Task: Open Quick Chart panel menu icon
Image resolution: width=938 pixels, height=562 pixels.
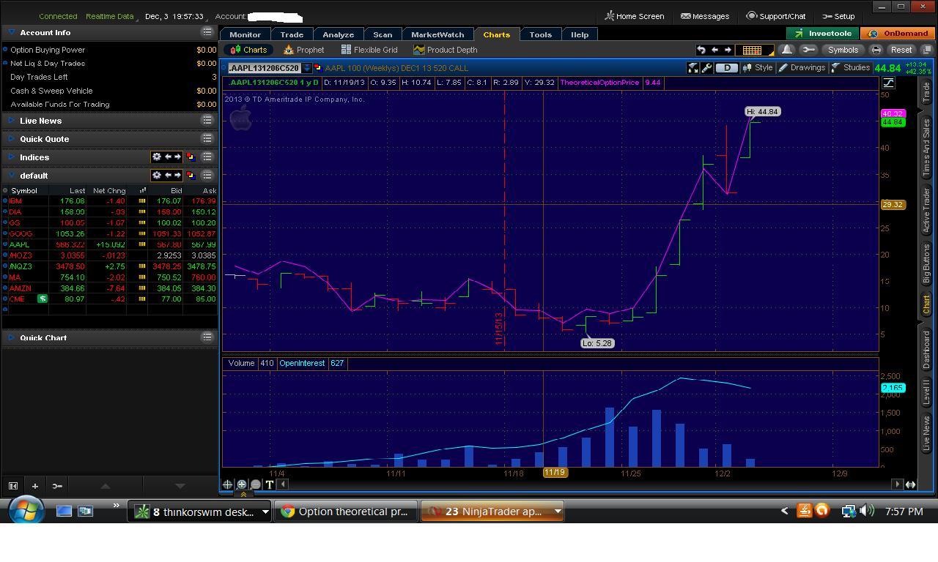Action: [x=207, y=337]
